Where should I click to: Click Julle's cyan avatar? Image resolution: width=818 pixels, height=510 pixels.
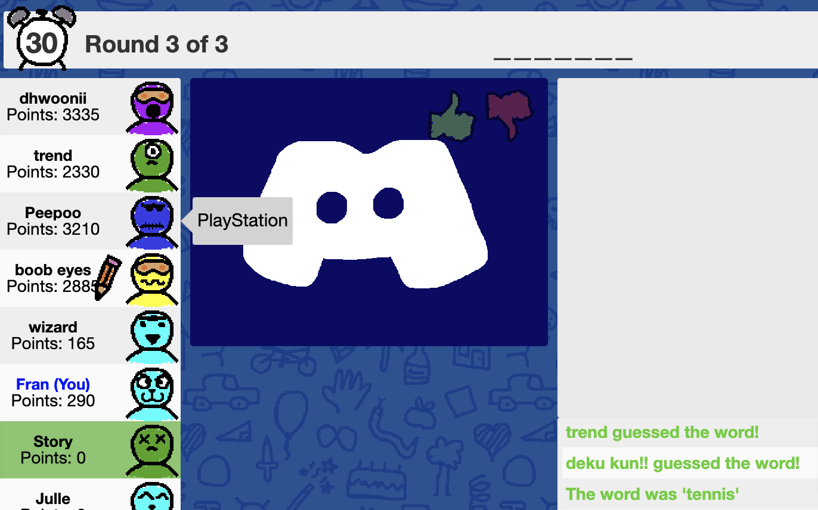153,496
